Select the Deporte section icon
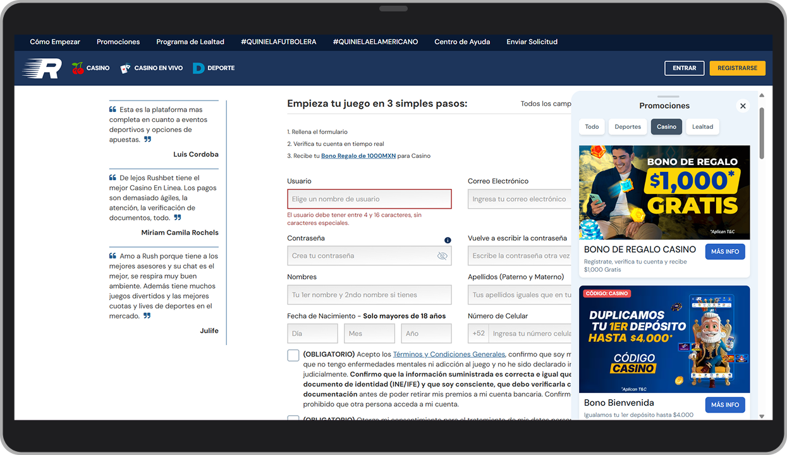This screenshot has height=455, width=787. click(198, 68)
